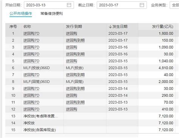This screenshot has height=138, width=179.
Task: Select the MLF(投放) type cell in row 6
Action: tap(75, 68)
